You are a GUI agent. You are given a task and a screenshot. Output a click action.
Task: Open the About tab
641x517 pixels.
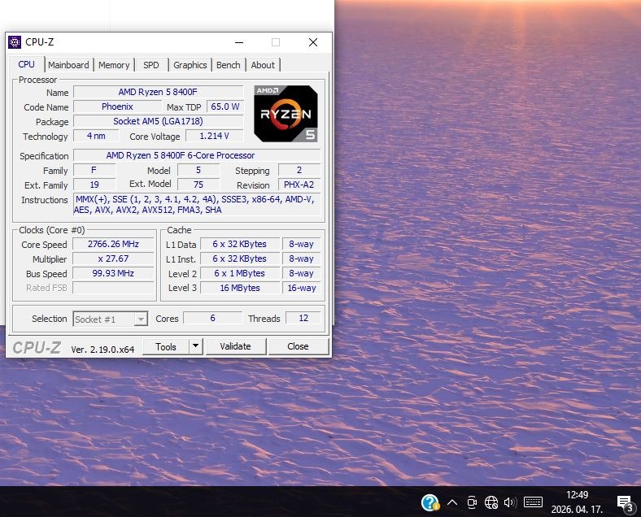tap(263, 65)
